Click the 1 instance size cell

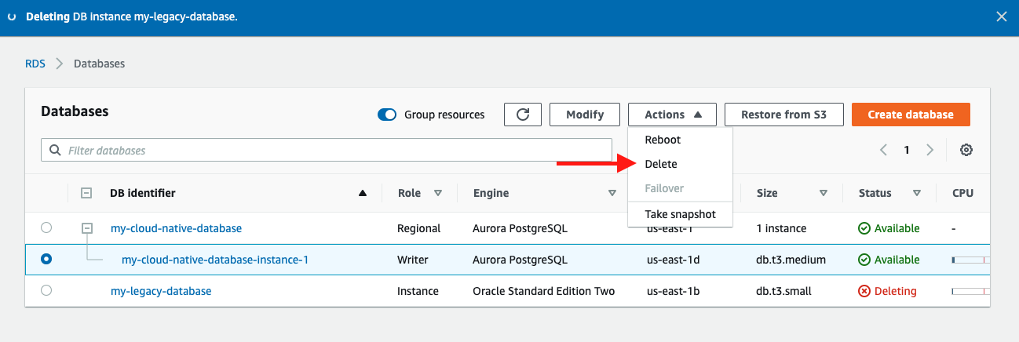tap(781, 228)
